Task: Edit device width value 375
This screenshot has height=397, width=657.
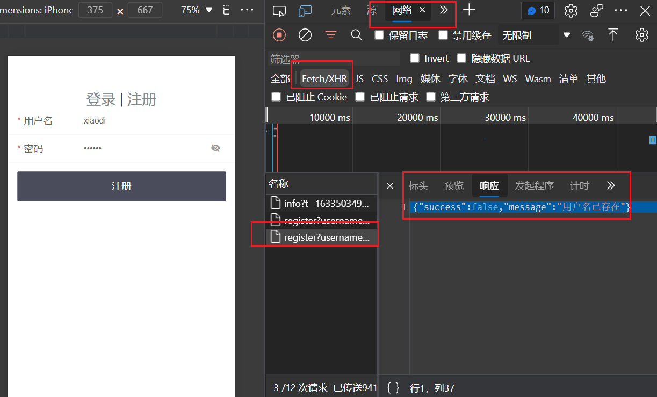Action: [95, 10]
